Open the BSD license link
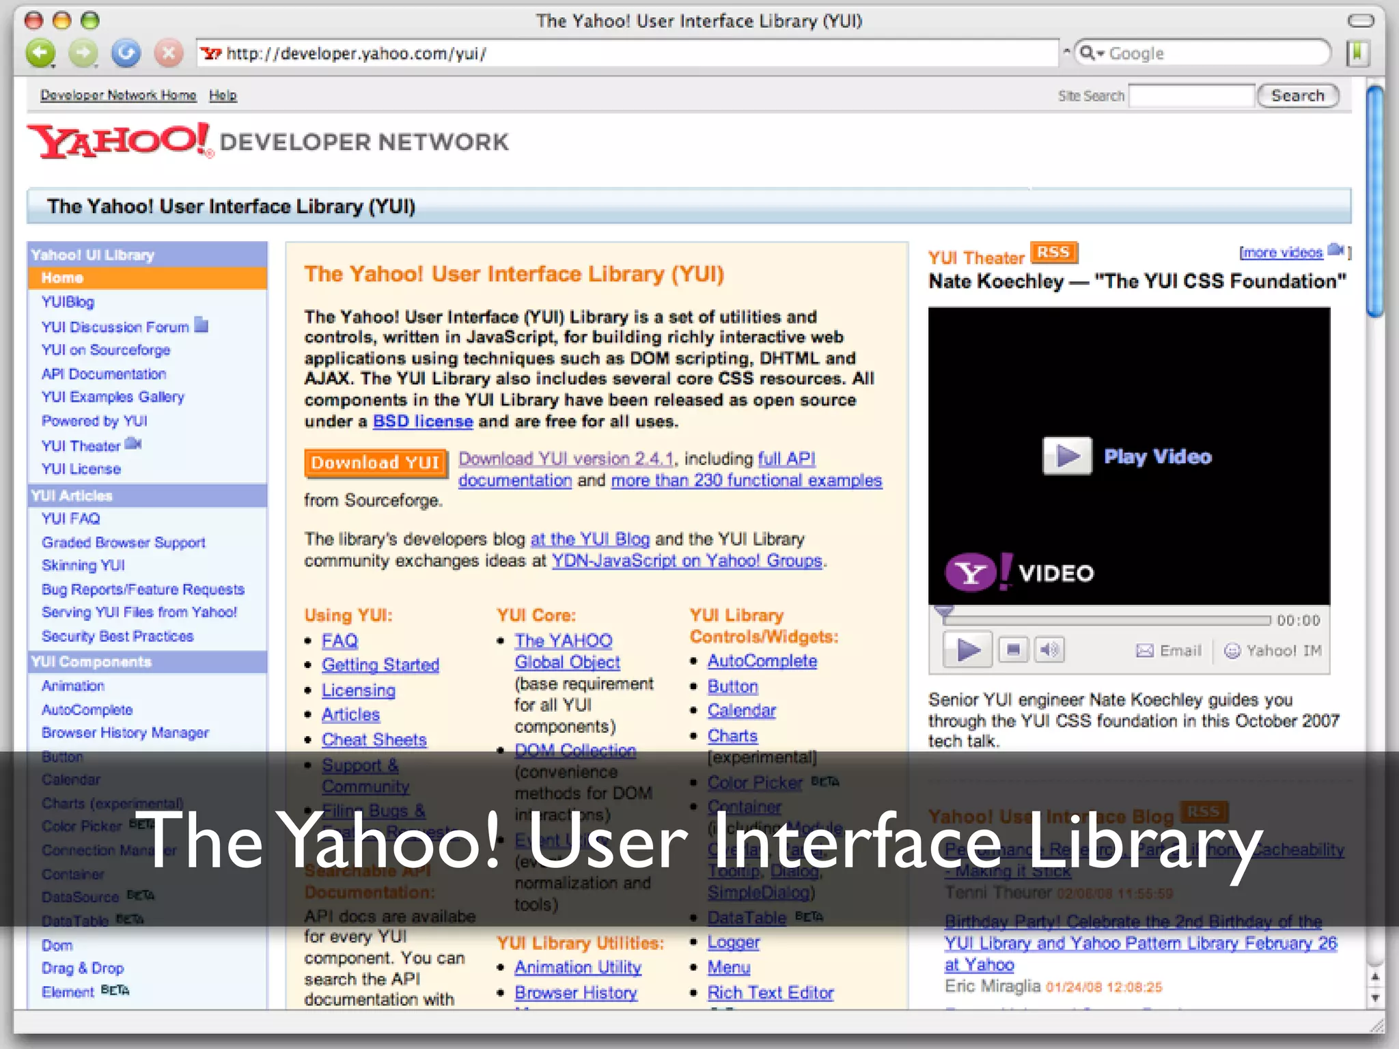This screenshot has height=1049, width=1399. point(423,421)
